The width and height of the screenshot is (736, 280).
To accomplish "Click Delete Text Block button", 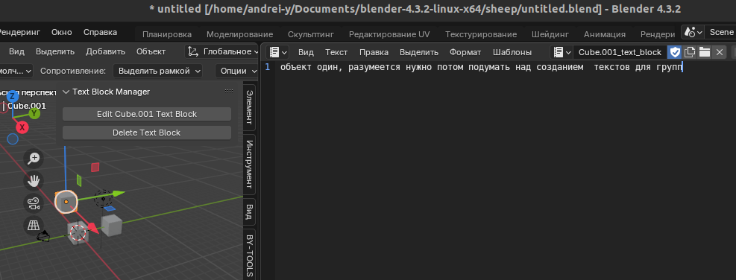I will pyautogui.click(x=147, y=133).
